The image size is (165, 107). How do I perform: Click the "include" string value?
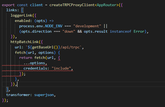coord(61,68)
